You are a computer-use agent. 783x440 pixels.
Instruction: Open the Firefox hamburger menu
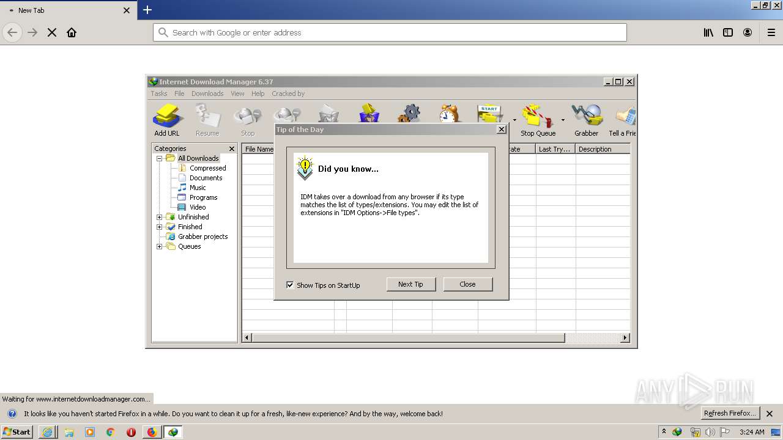click(771, 32)
